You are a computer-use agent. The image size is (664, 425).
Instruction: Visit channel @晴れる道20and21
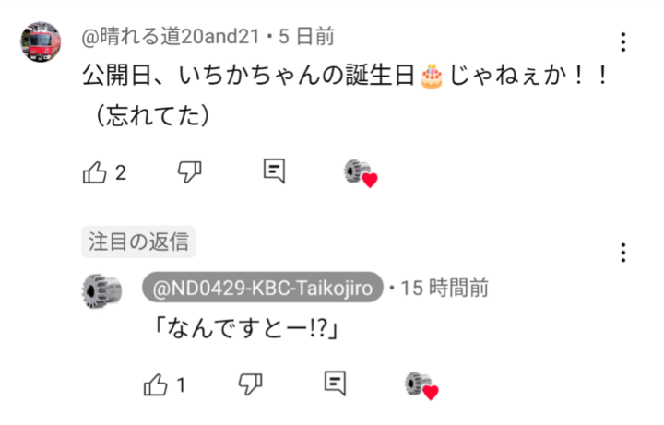171,36
